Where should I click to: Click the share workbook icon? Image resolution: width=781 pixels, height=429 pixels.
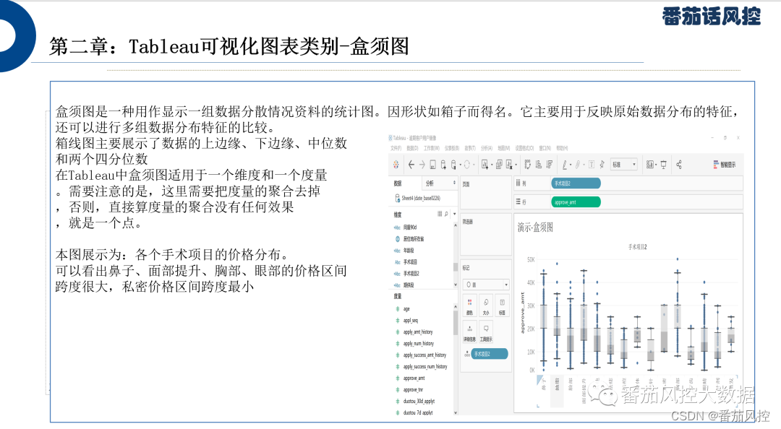tap(679, 164)
